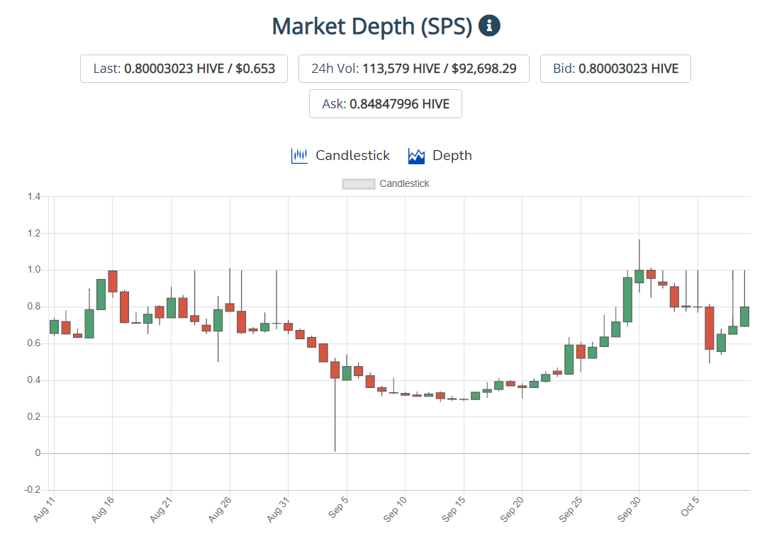Click the info icon beside Market Depth title

pyautogui.click(x=489, y=25)
